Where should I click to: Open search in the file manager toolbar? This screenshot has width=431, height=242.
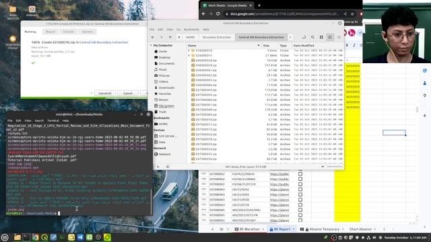click(312, 38)
